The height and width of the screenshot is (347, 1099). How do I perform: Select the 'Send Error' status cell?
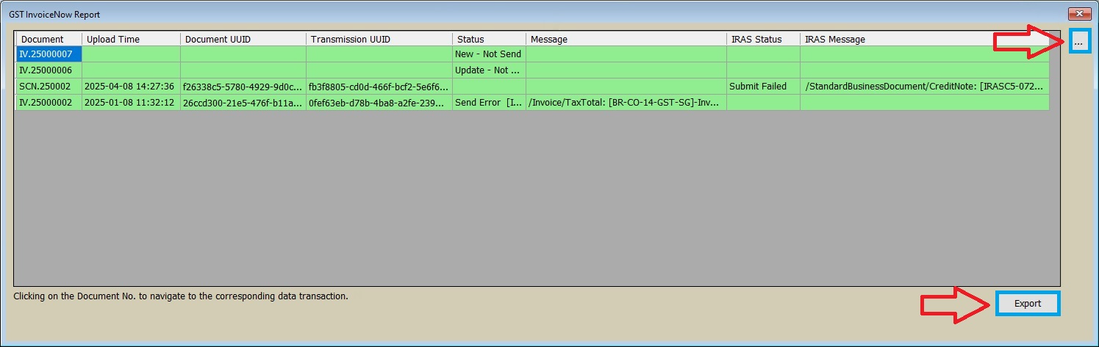489,103
